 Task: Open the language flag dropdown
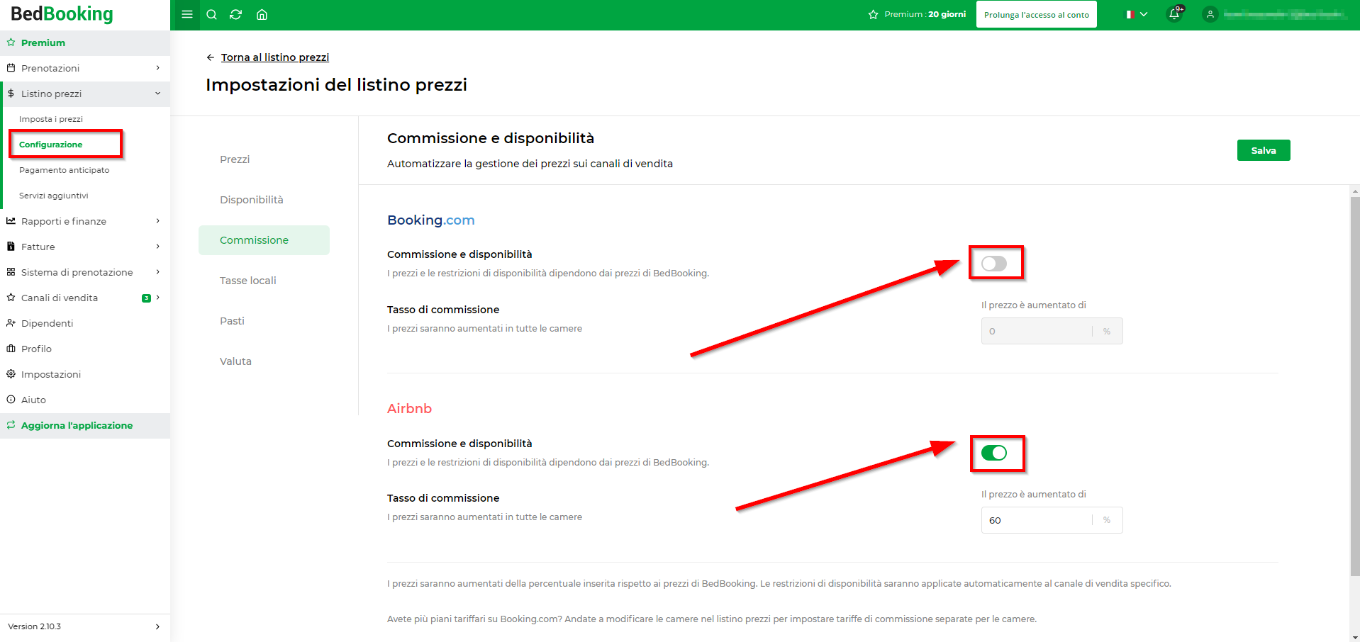coord(1137,14)
